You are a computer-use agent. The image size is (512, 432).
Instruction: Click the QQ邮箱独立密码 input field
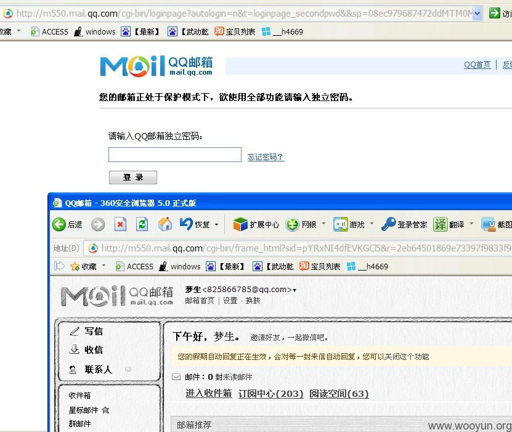(x=175, y=155)
